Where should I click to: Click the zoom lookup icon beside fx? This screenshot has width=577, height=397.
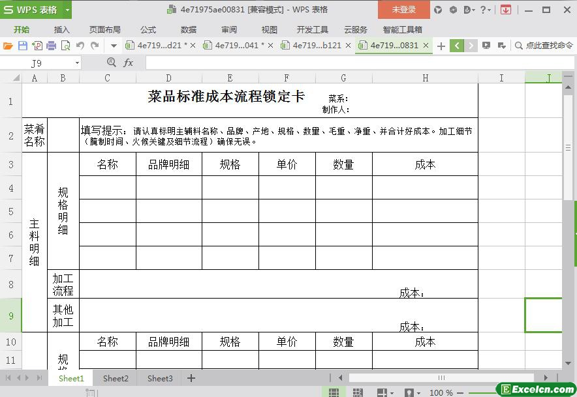(x=111, y=63)
